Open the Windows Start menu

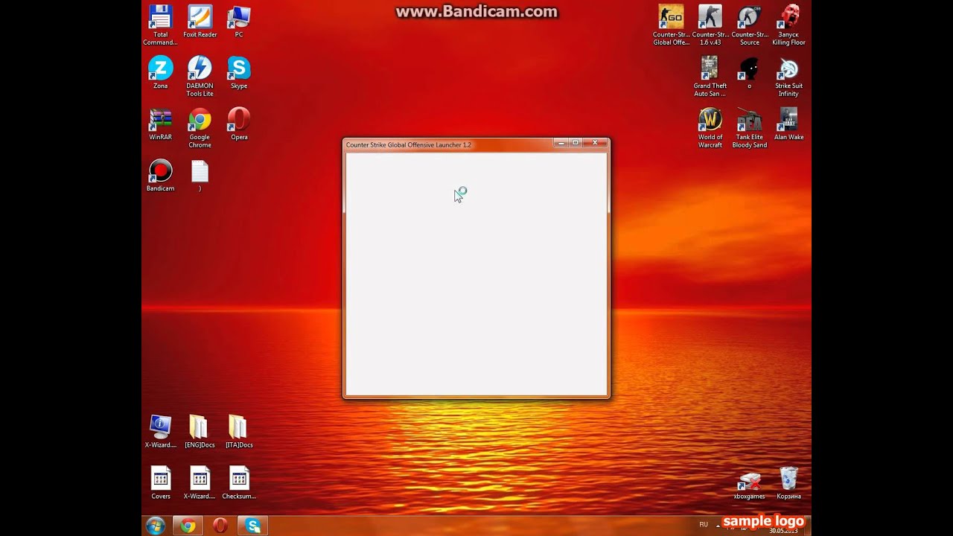coord(156,526)
